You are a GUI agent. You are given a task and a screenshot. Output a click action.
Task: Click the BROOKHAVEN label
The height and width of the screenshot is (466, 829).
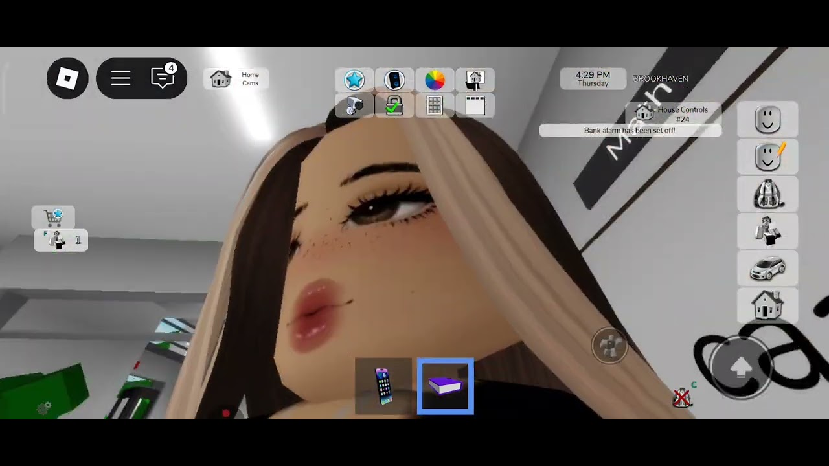pos(660,79)
